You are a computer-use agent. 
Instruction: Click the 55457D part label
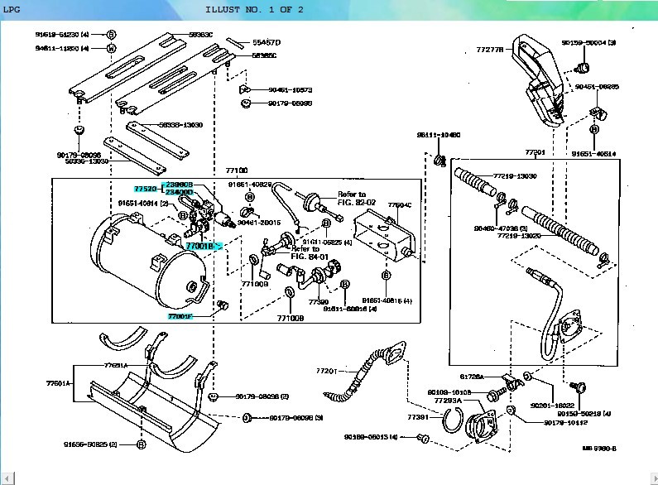click(x=267, y=41)
